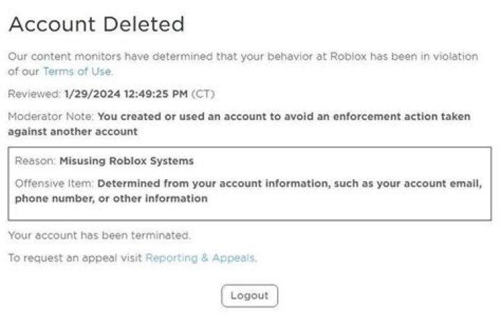Click "Your account has been terminated." message
This screenshot has width=501, height=329.
[x=99, y=235]
